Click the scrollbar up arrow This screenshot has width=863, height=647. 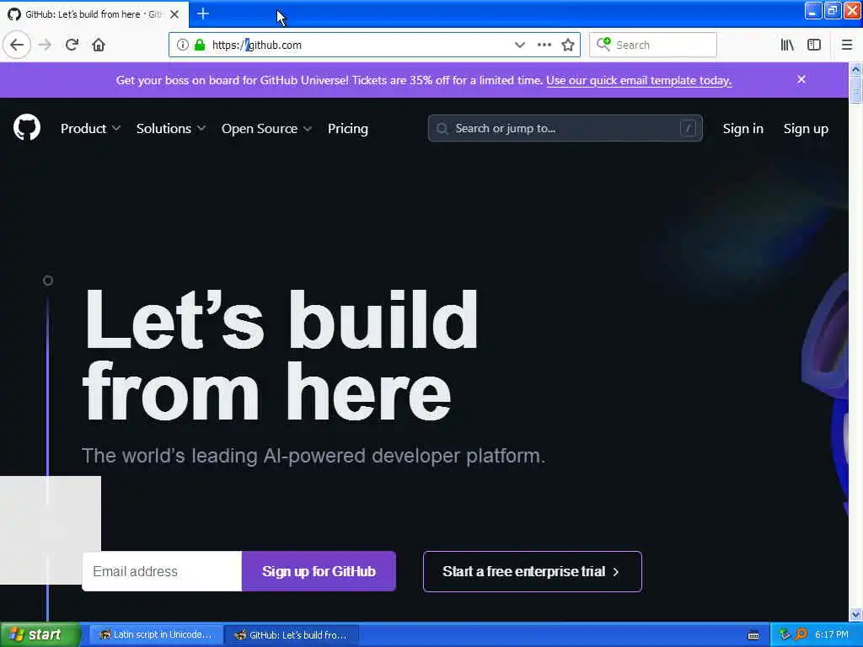point(855,69)
